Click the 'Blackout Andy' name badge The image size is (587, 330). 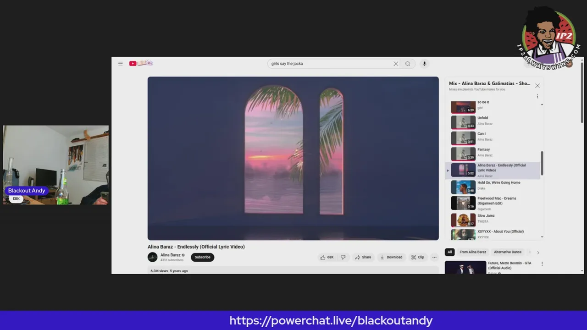pos(27,191)
